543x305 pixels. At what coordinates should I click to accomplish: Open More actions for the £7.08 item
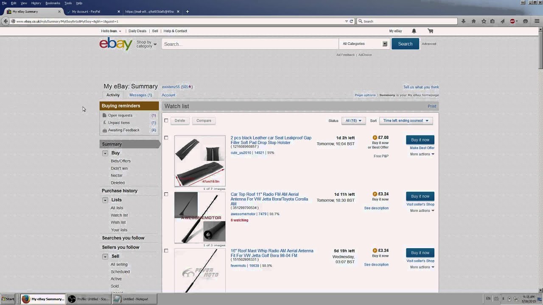click(422, 154)
